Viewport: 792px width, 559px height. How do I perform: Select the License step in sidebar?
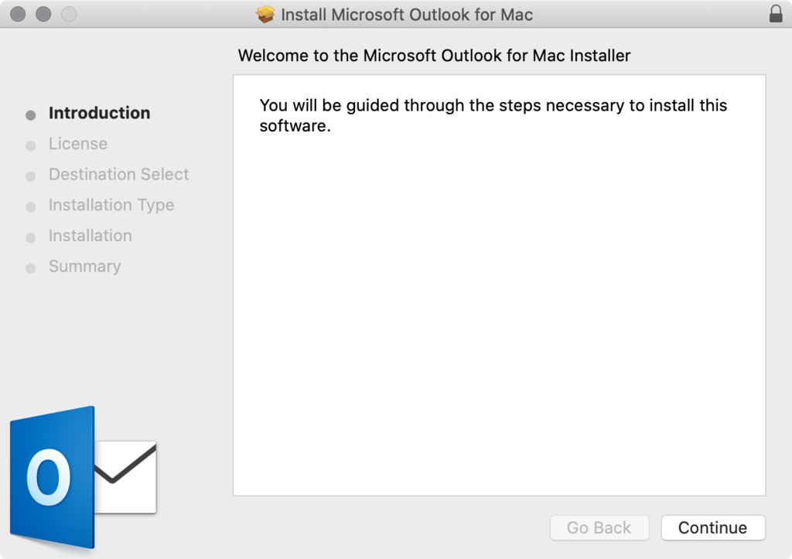pyautogui.click(x=77, y=144)
